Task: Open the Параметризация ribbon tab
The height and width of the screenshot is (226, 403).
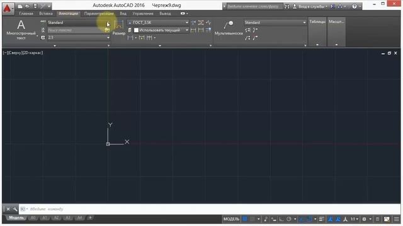Action: [99, 14]
